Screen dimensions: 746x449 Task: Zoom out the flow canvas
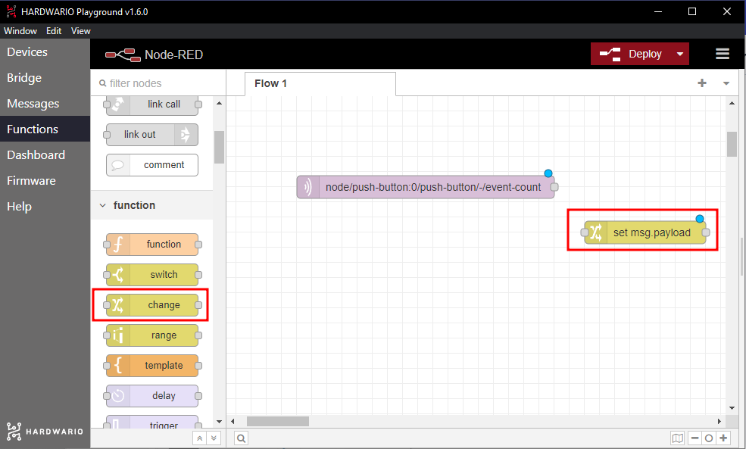tap(694, 438)
